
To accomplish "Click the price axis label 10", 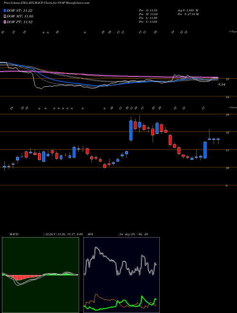I will pos(227,168).
